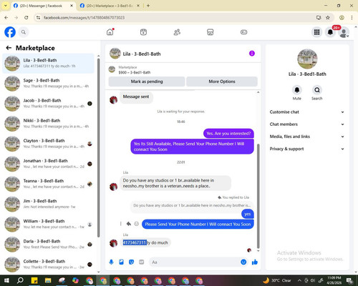Switch to Marketplace 3-Bed1 browser tab
This screenshot has width=358, height=286.
click(109, 6)
